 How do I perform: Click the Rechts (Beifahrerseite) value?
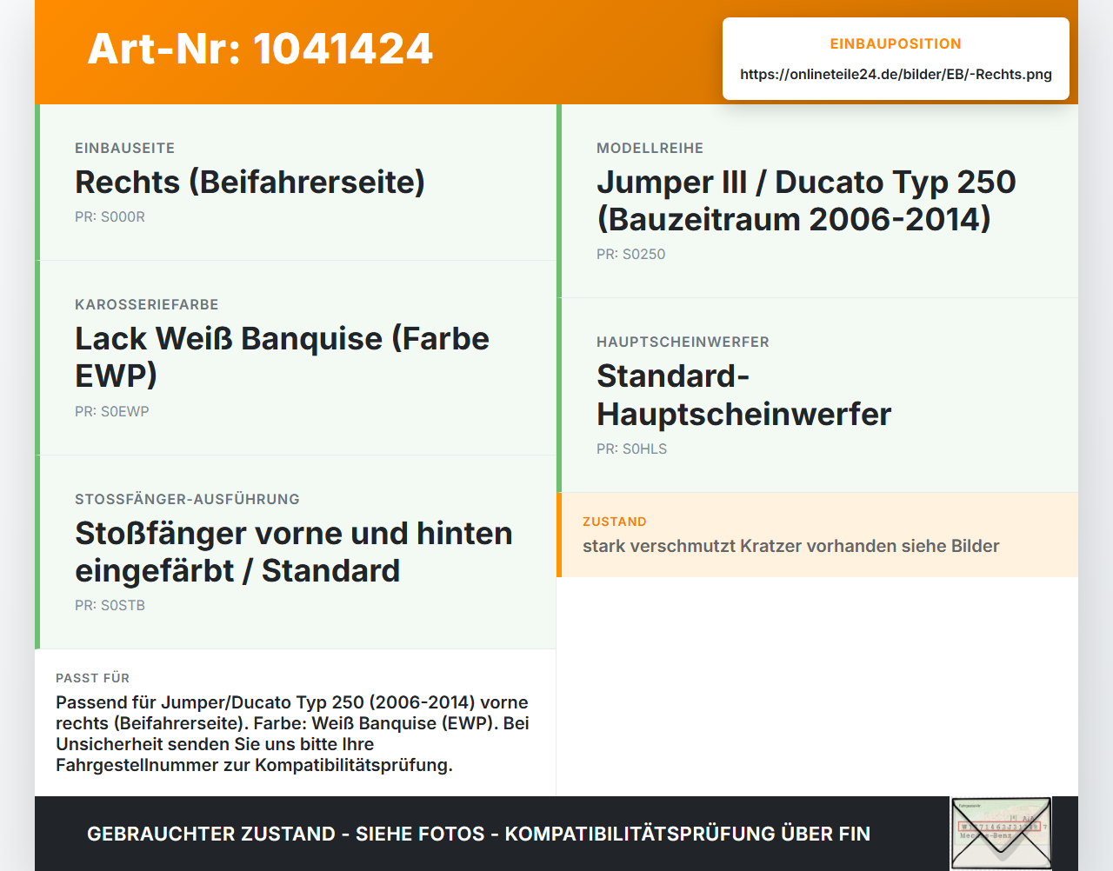click(250, 183)
